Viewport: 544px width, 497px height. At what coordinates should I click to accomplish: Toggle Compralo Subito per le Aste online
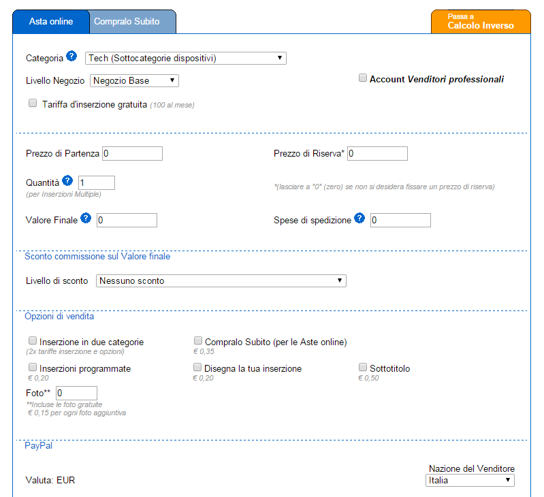[x=197, y=340]
